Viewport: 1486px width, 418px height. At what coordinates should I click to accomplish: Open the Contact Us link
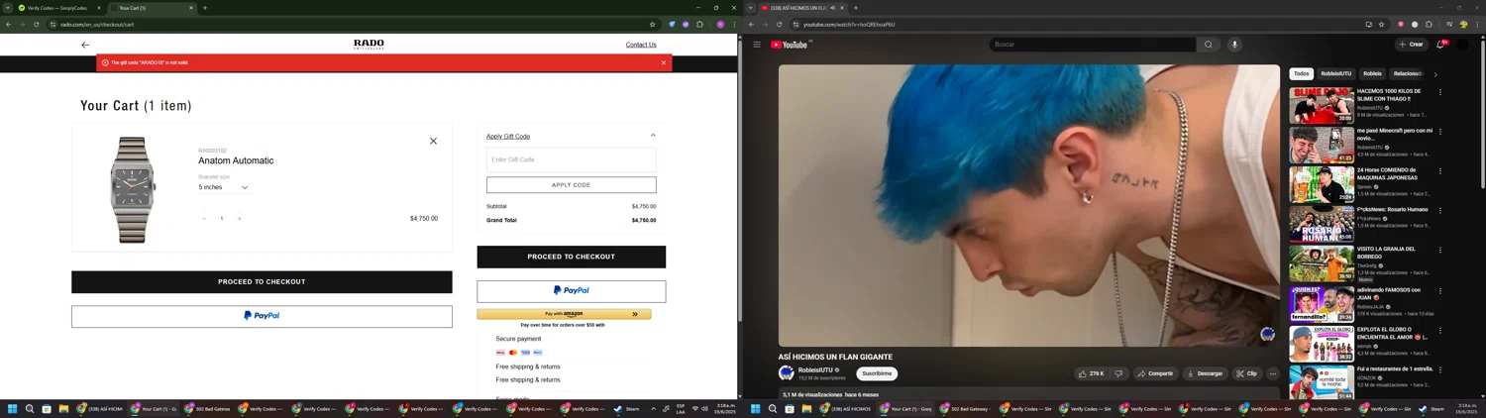tap(641, 45)
